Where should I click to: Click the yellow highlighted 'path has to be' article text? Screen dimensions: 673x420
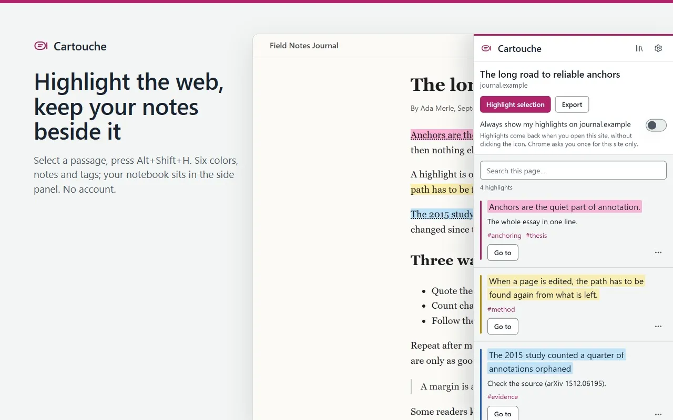(x=442, y=189)
